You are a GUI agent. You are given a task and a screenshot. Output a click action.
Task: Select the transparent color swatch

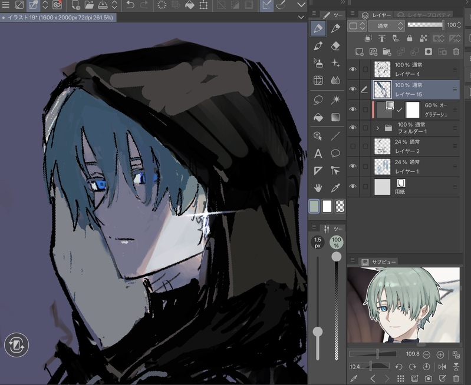click(x=340, y=207)
